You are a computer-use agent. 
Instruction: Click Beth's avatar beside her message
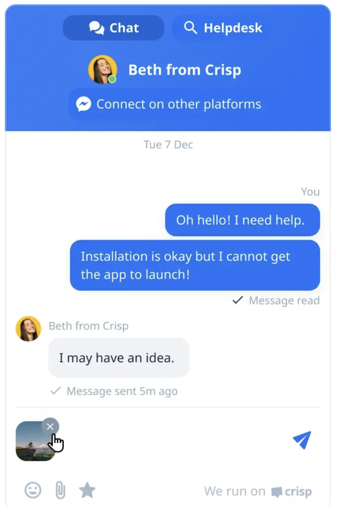coord(28,329)
